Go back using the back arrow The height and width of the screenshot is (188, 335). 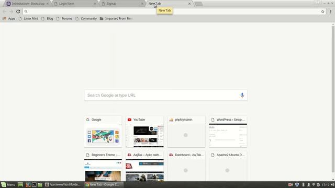pos(5,11)
